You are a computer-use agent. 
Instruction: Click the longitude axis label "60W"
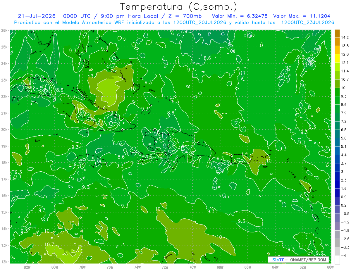(x=330, y=267)
